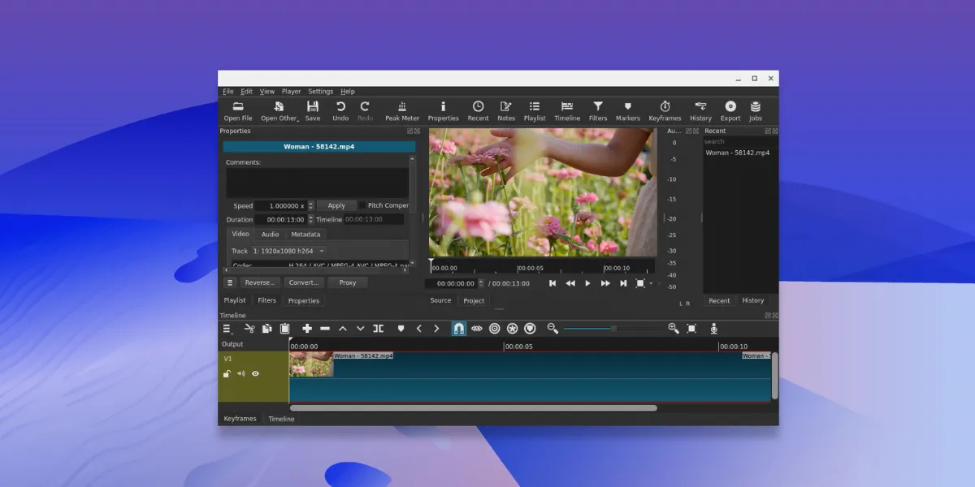Viewport: 975px width, 487px height.
Task: Apply the speed change
Action: 336,205
